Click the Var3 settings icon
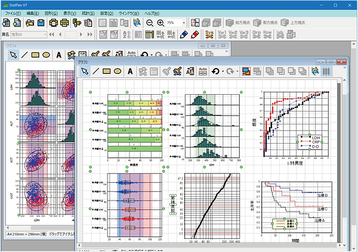 (x=243, y=35)
